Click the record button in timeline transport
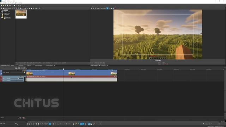Screen dimensions: 226x127 pos(28,124)
